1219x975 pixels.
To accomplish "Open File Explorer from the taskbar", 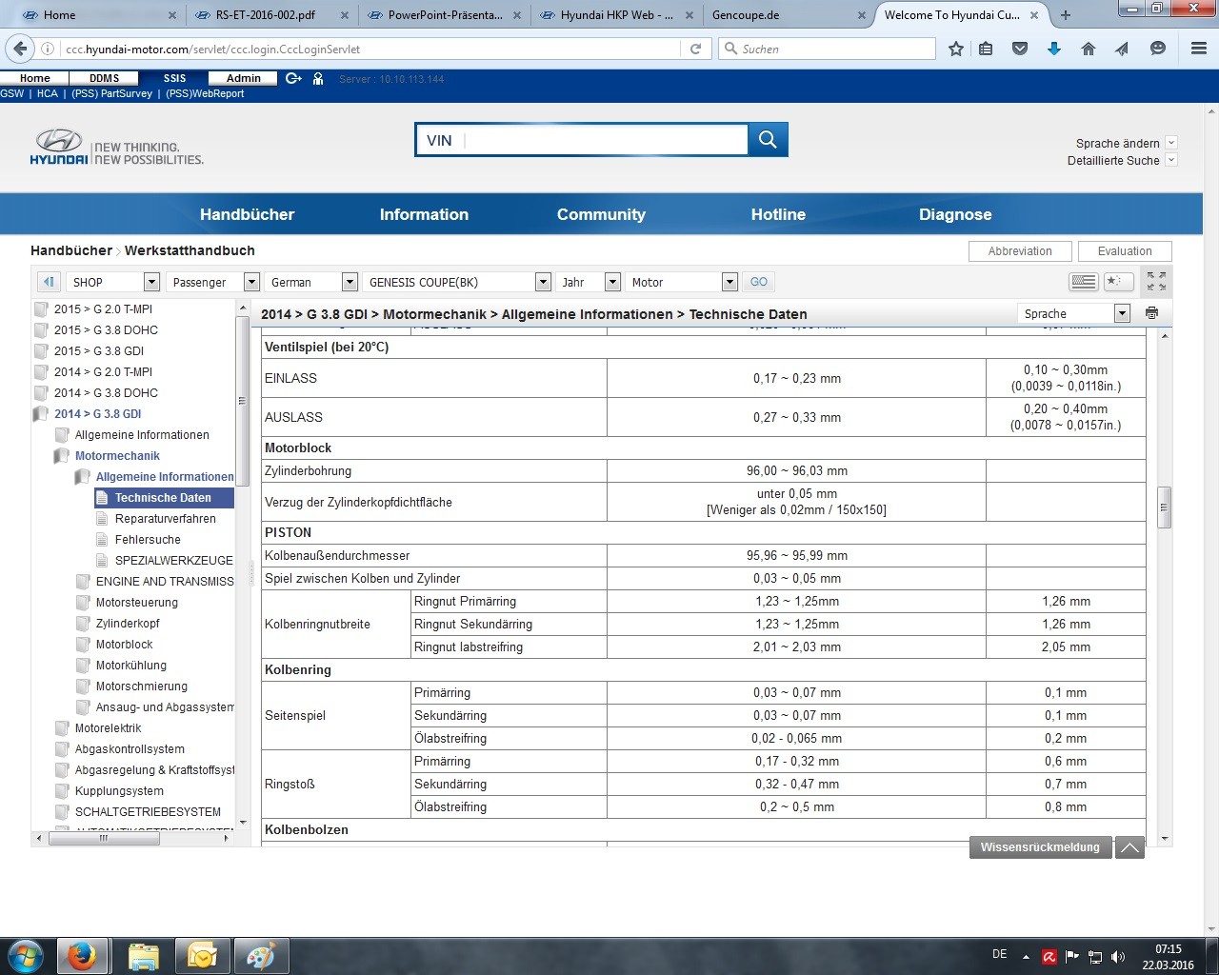I will 143,955.
